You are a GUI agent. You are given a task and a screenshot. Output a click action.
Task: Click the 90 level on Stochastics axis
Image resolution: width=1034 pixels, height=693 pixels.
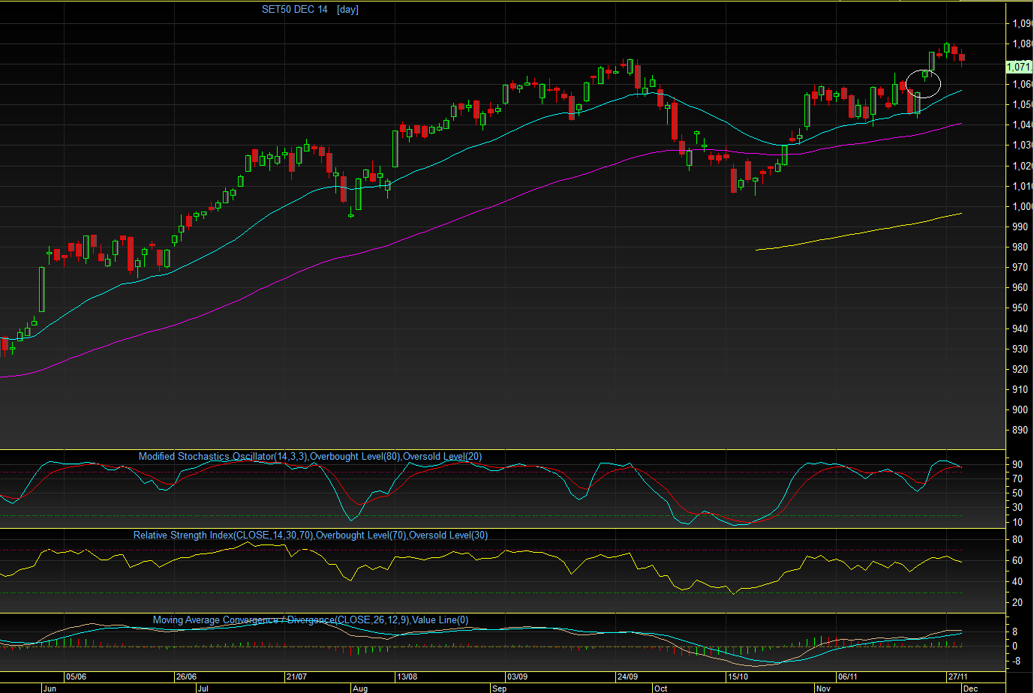(x=1017, y=464)
